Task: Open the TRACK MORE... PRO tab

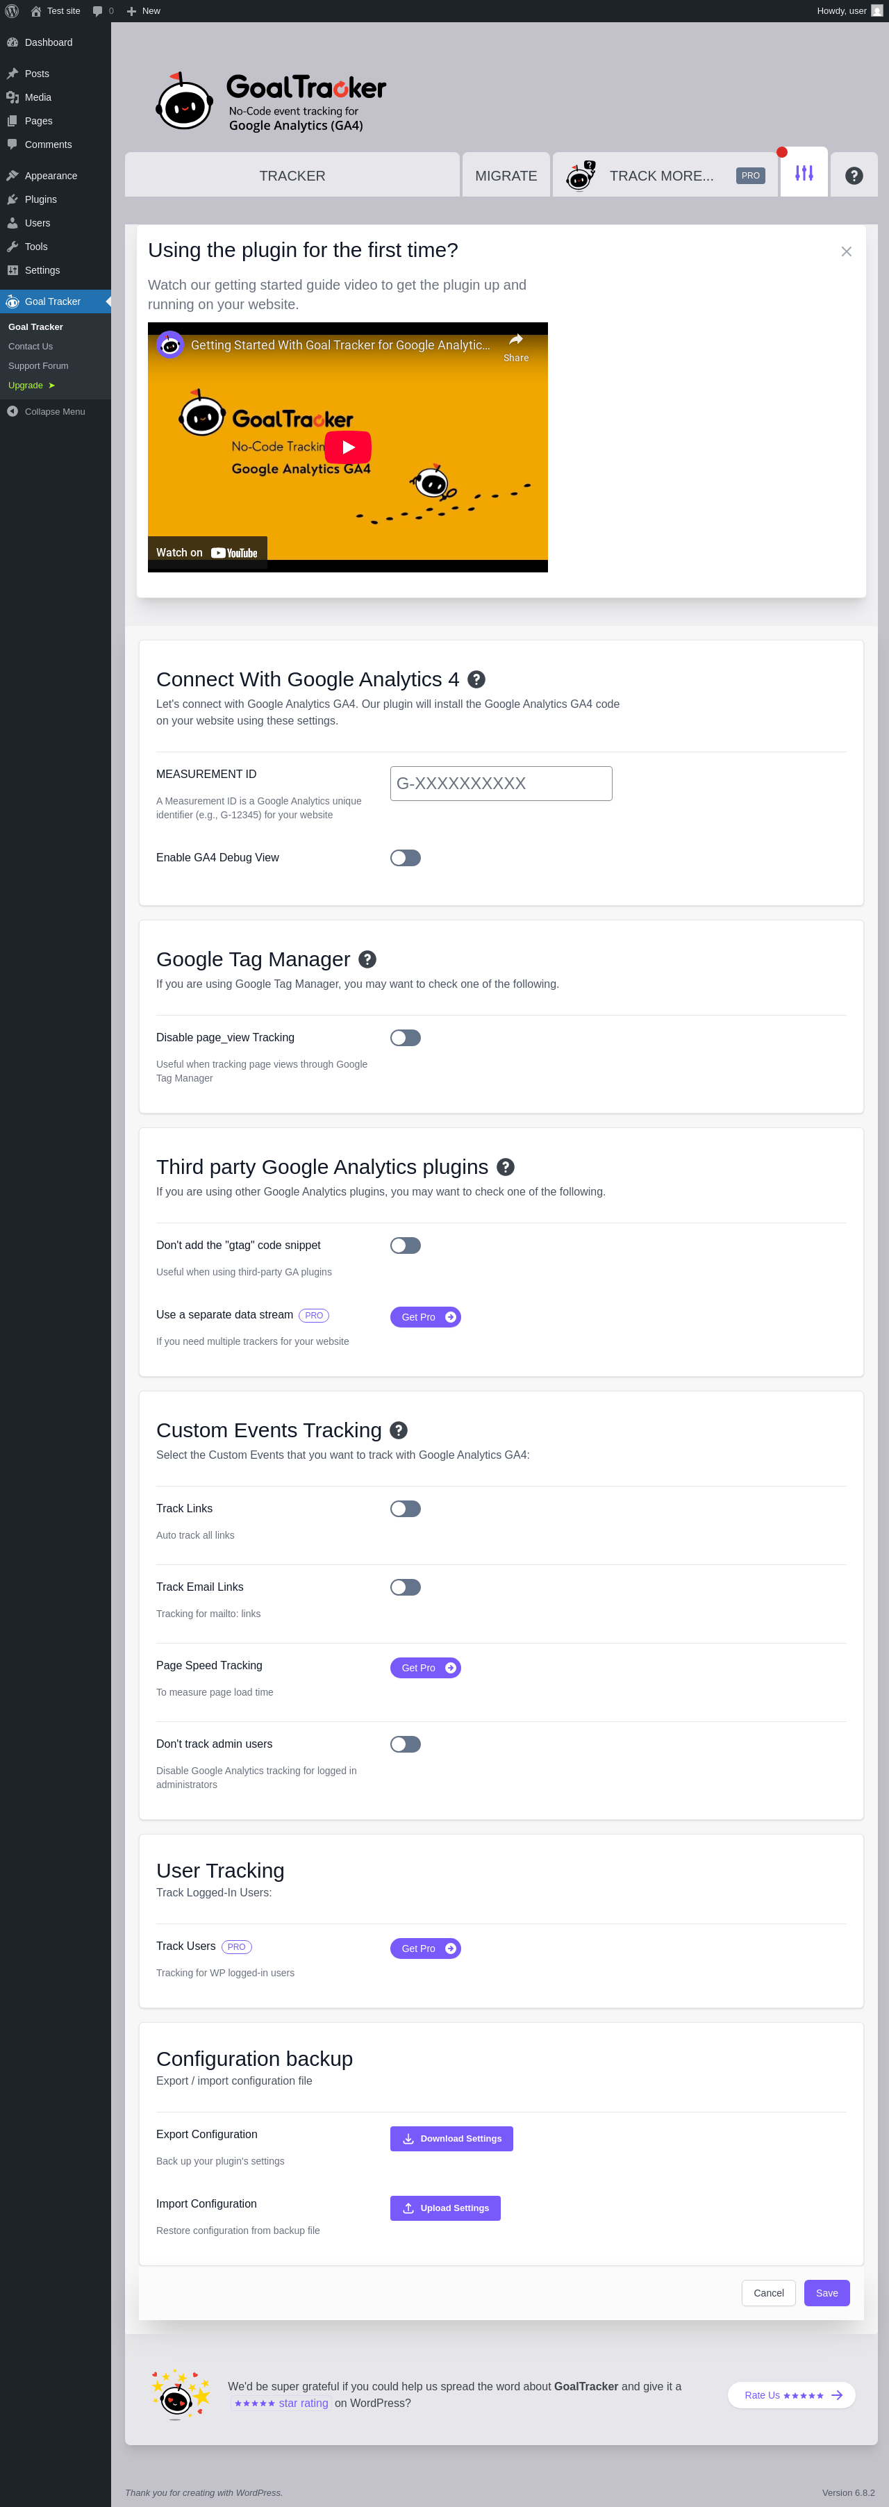Action: coord(664,175)
